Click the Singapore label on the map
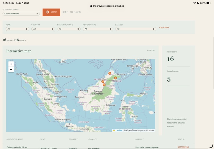 click(x=57, y=91)
